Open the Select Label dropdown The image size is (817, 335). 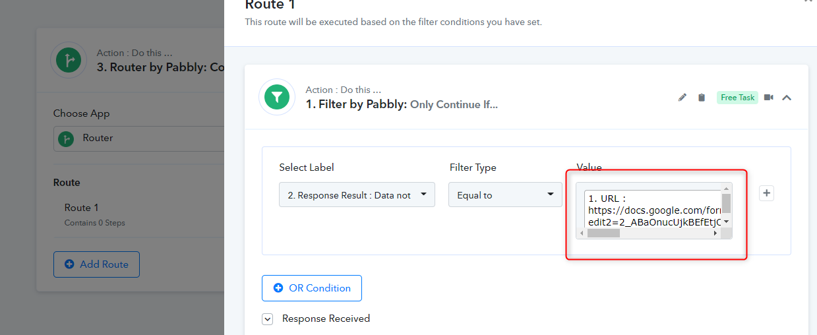click(x=357, y=195)
